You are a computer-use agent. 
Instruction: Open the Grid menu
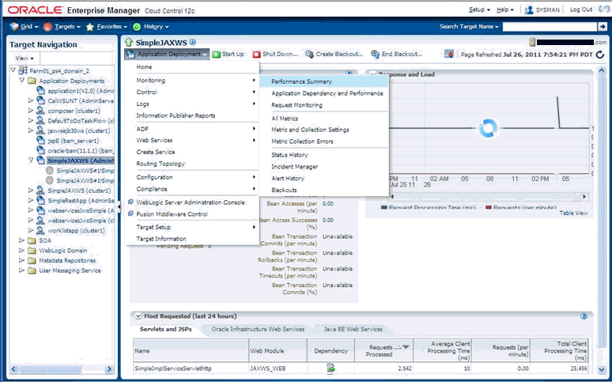[x=25, y=27]
